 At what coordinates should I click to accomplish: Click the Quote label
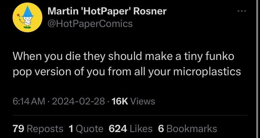pos(90,129)
